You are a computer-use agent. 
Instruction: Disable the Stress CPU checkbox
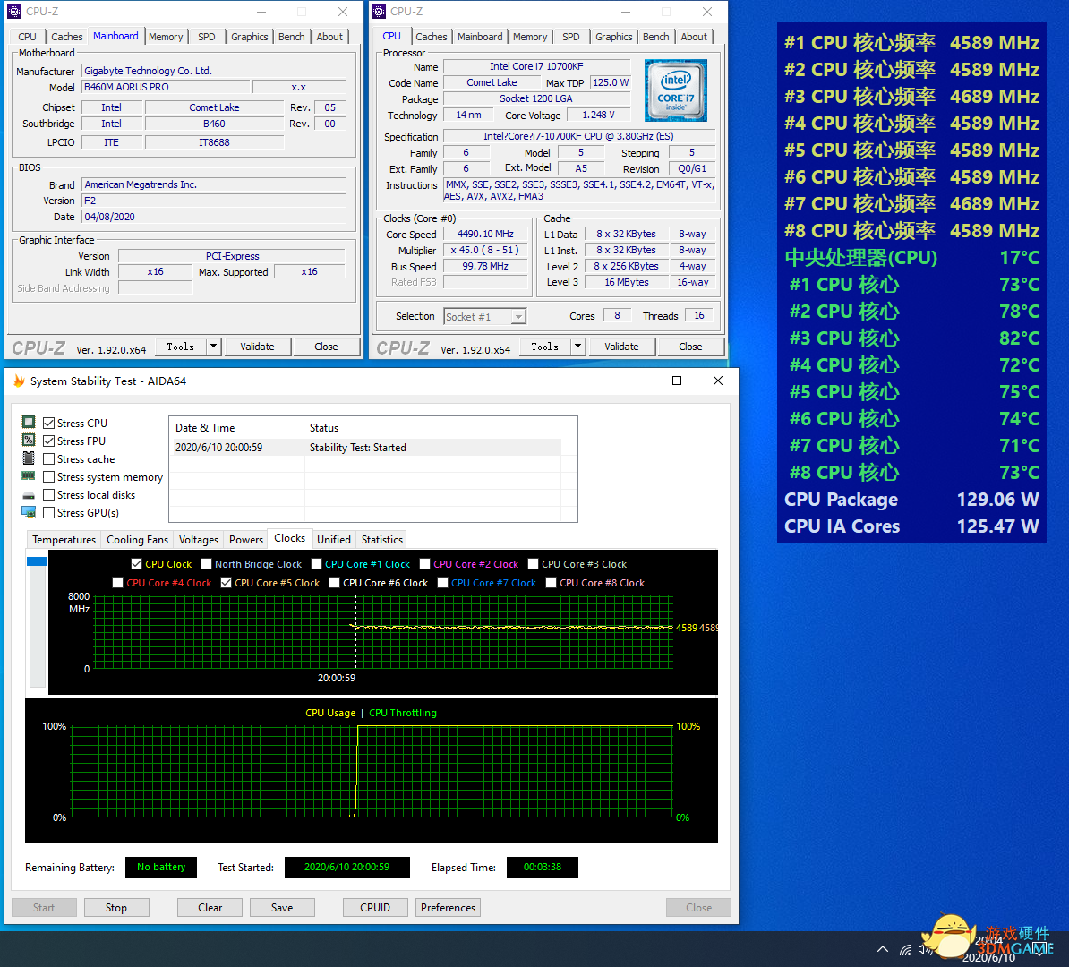[48, 423]
